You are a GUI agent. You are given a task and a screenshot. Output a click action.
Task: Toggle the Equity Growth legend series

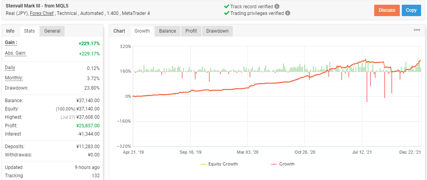pyautogui.click(x=219, y=164)
